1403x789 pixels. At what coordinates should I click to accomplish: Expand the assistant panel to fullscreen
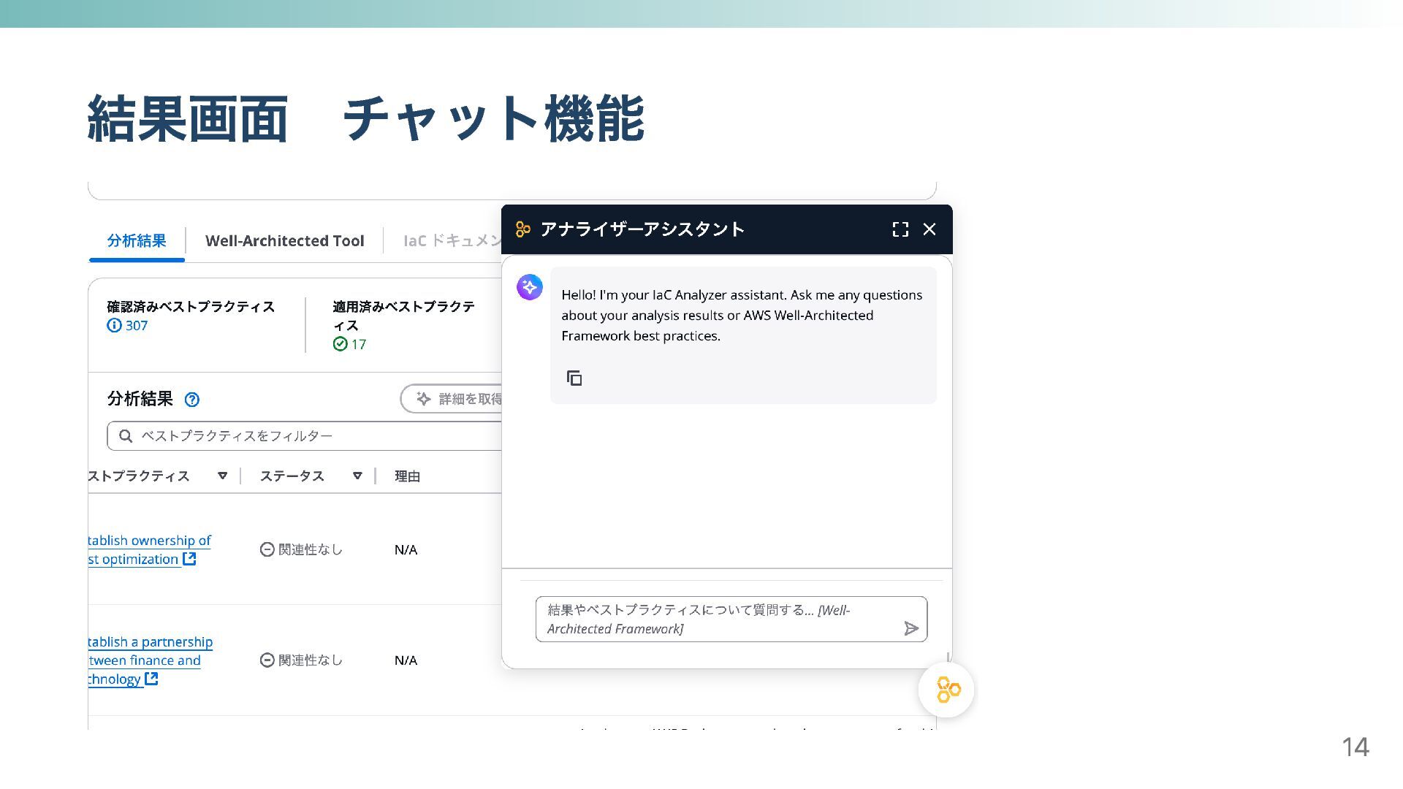pyautogui.click(x=900, y=229)
